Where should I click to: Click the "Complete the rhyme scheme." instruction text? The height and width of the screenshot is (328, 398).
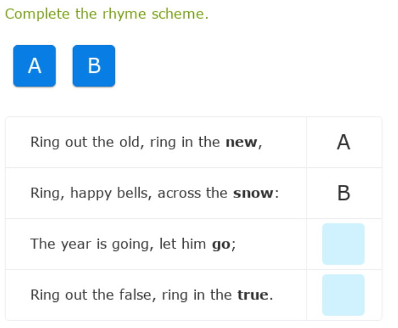pos(107,14)
